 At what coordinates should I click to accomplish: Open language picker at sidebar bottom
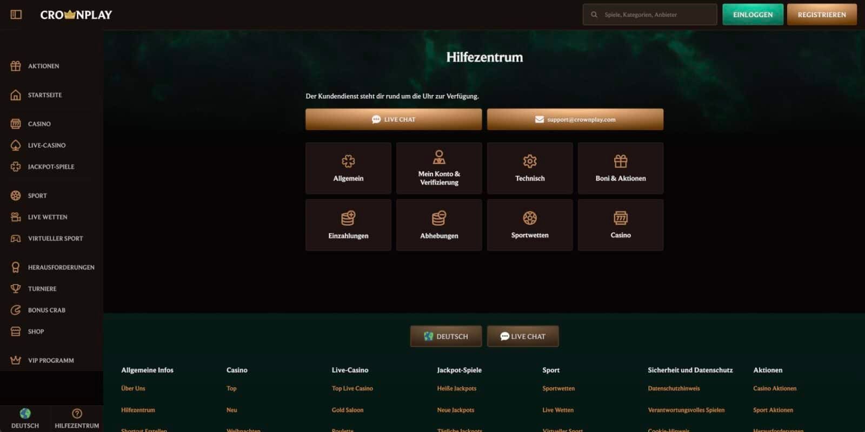coord(25,418)
